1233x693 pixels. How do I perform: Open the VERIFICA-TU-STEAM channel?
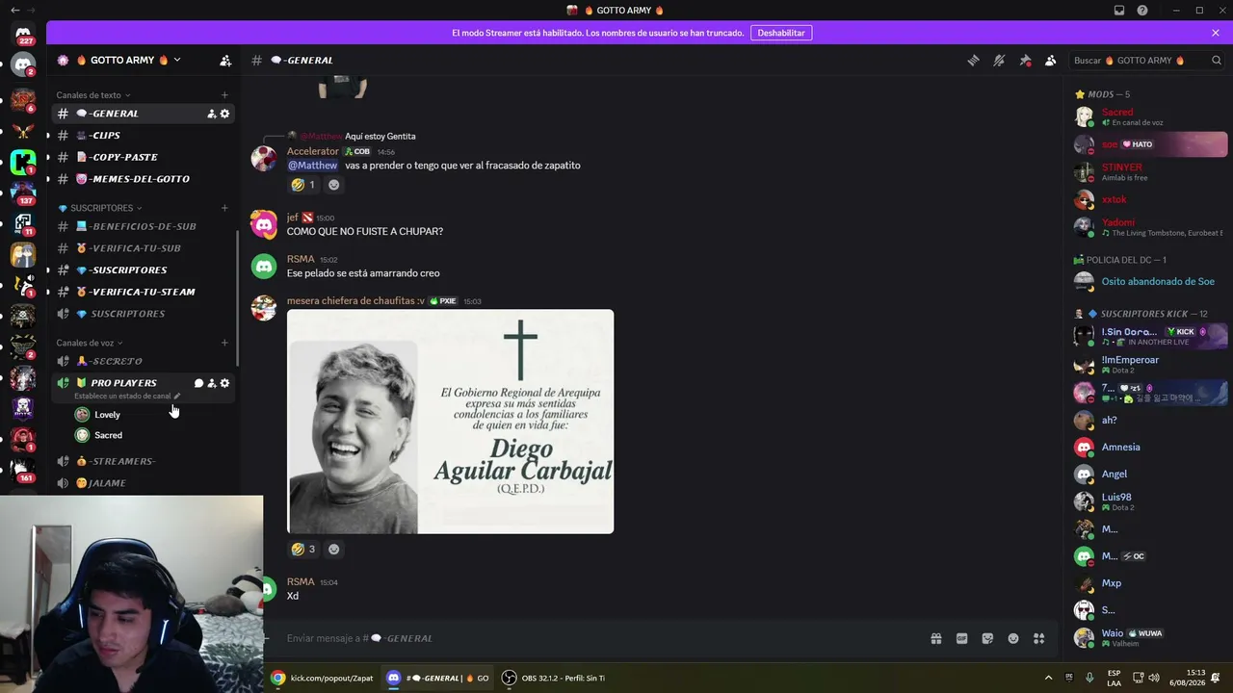coord(144,292)
